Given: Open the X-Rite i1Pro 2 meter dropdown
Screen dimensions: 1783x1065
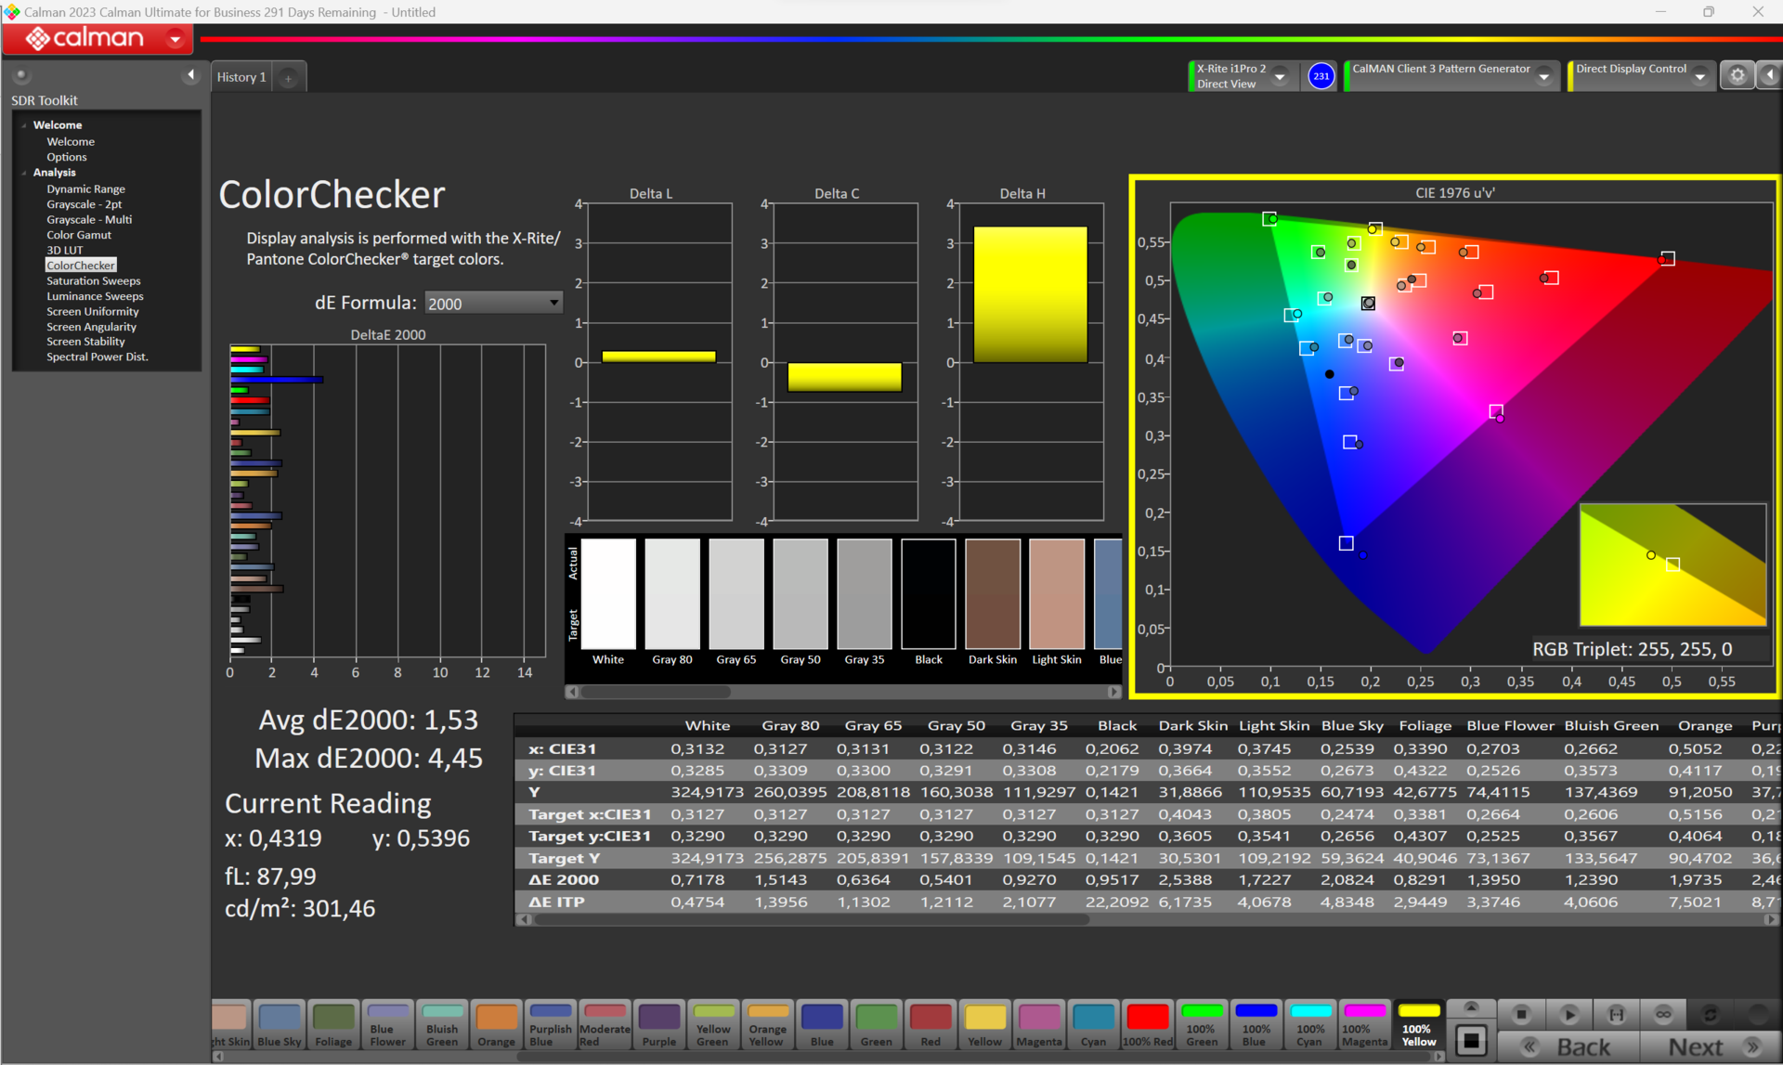Looking at the screenshot, I should 1280,76.
